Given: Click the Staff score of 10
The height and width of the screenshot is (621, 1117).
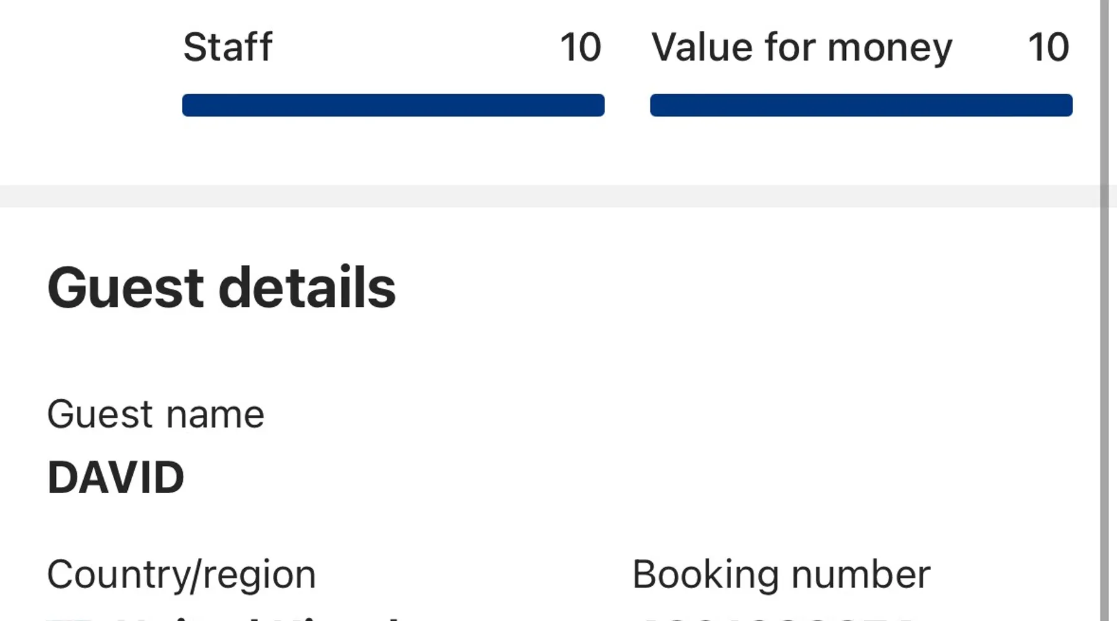Looking at the screenshot, I should [580, 47].
